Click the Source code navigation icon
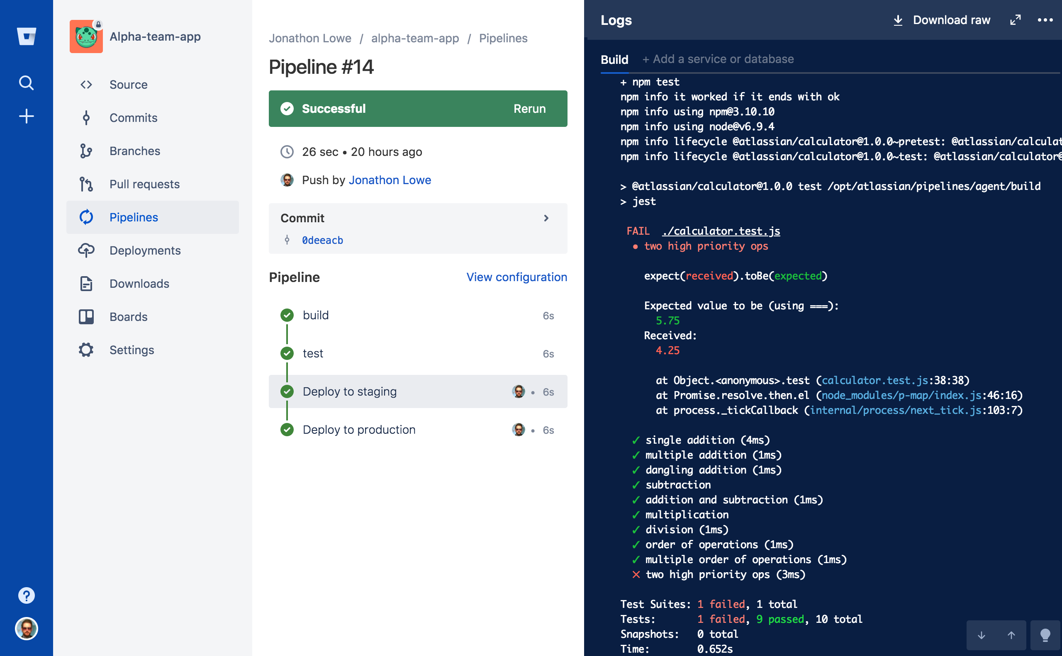 (86, 84)
